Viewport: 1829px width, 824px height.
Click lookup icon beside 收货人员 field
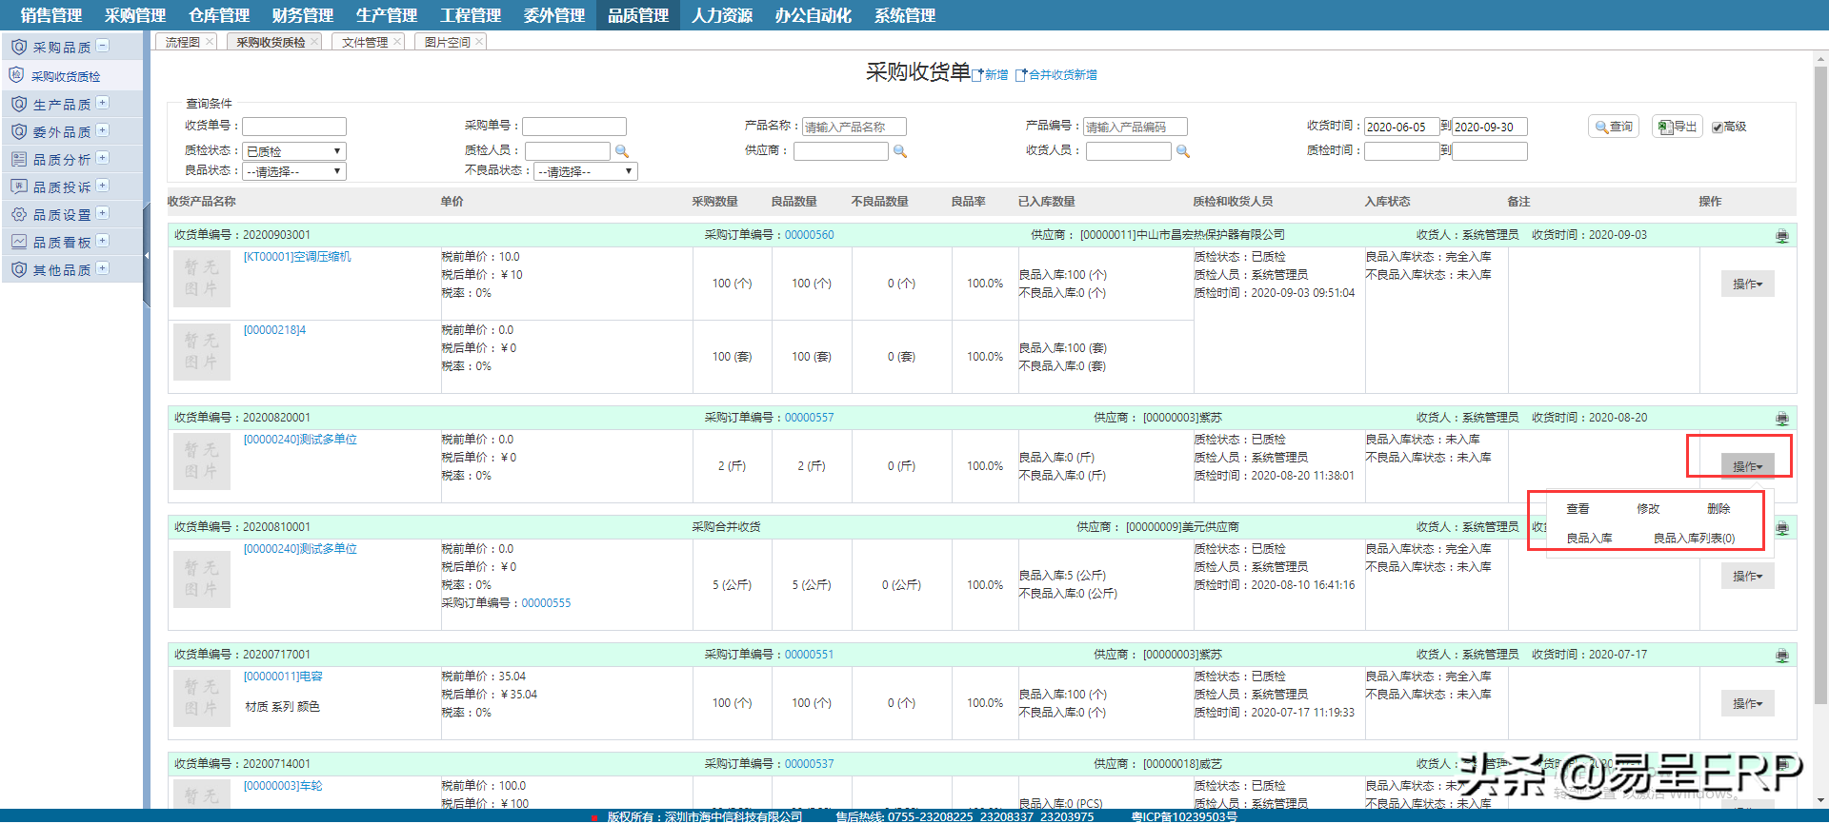pyautogui.click(x=1183, y=151)
